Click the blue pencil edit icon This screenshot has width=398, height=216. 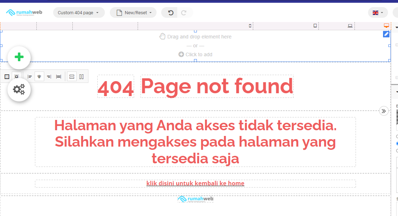(x=386, y=34)
